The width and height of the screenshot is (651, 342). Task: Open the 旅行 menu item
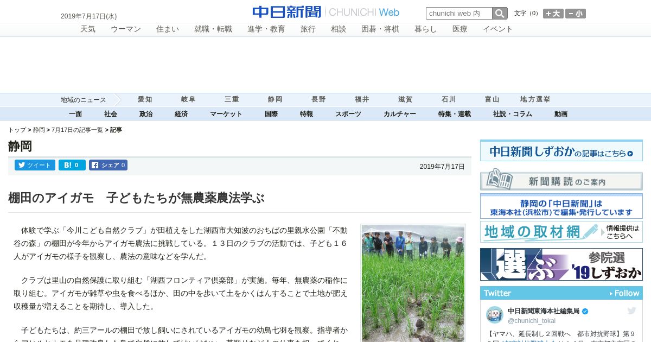pos(308,29)
